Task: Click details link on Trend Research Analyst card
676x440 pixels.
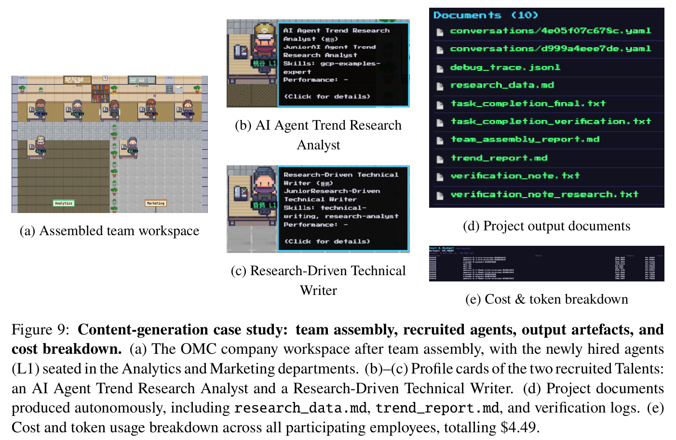Action: pyautogui.click(x=327, y=96)
